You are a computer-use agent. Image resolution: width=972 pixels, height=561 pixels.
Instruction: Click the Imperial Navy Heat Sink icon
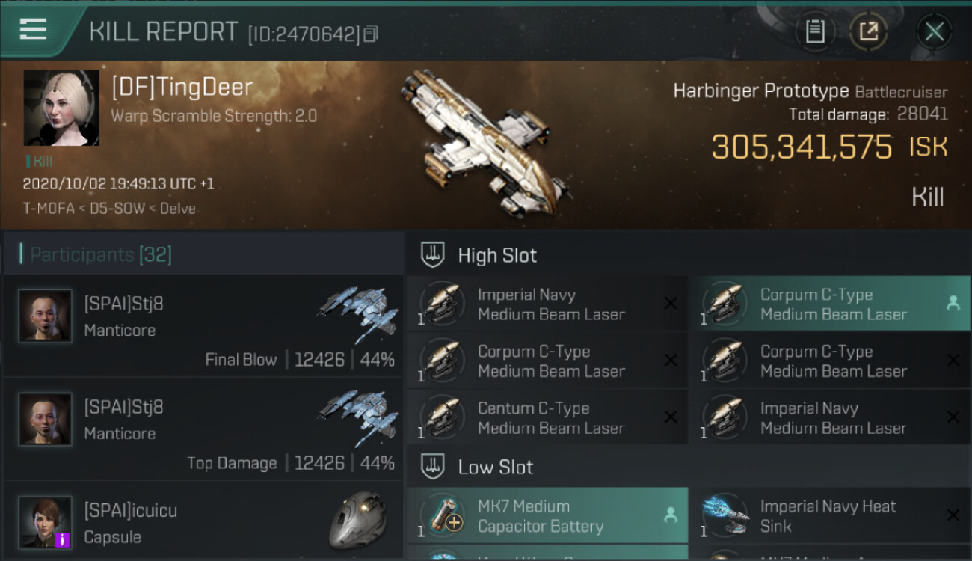click(x=725, y=516)
